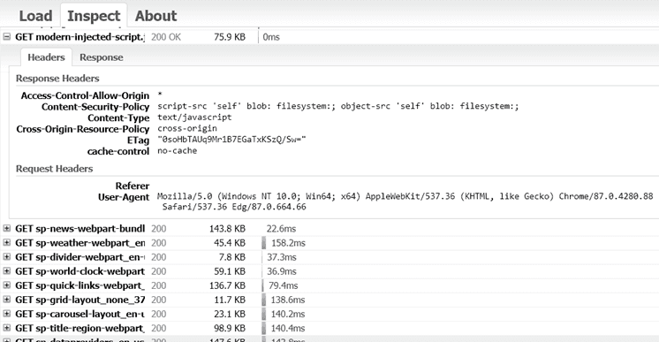The height and width of the screenshot is (342, 659).
Task: Select GET sp-quick-links-webpart row text
Action: tap(80, 285)
